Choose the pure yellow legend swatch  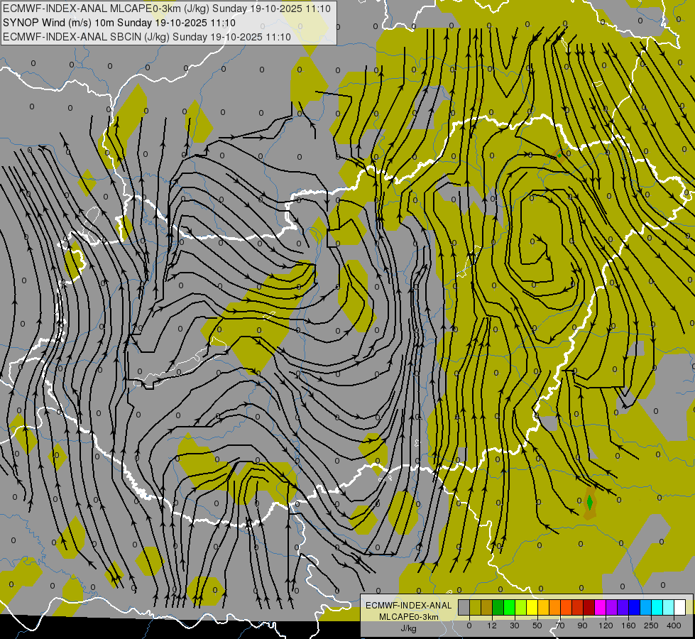(532, 607)
